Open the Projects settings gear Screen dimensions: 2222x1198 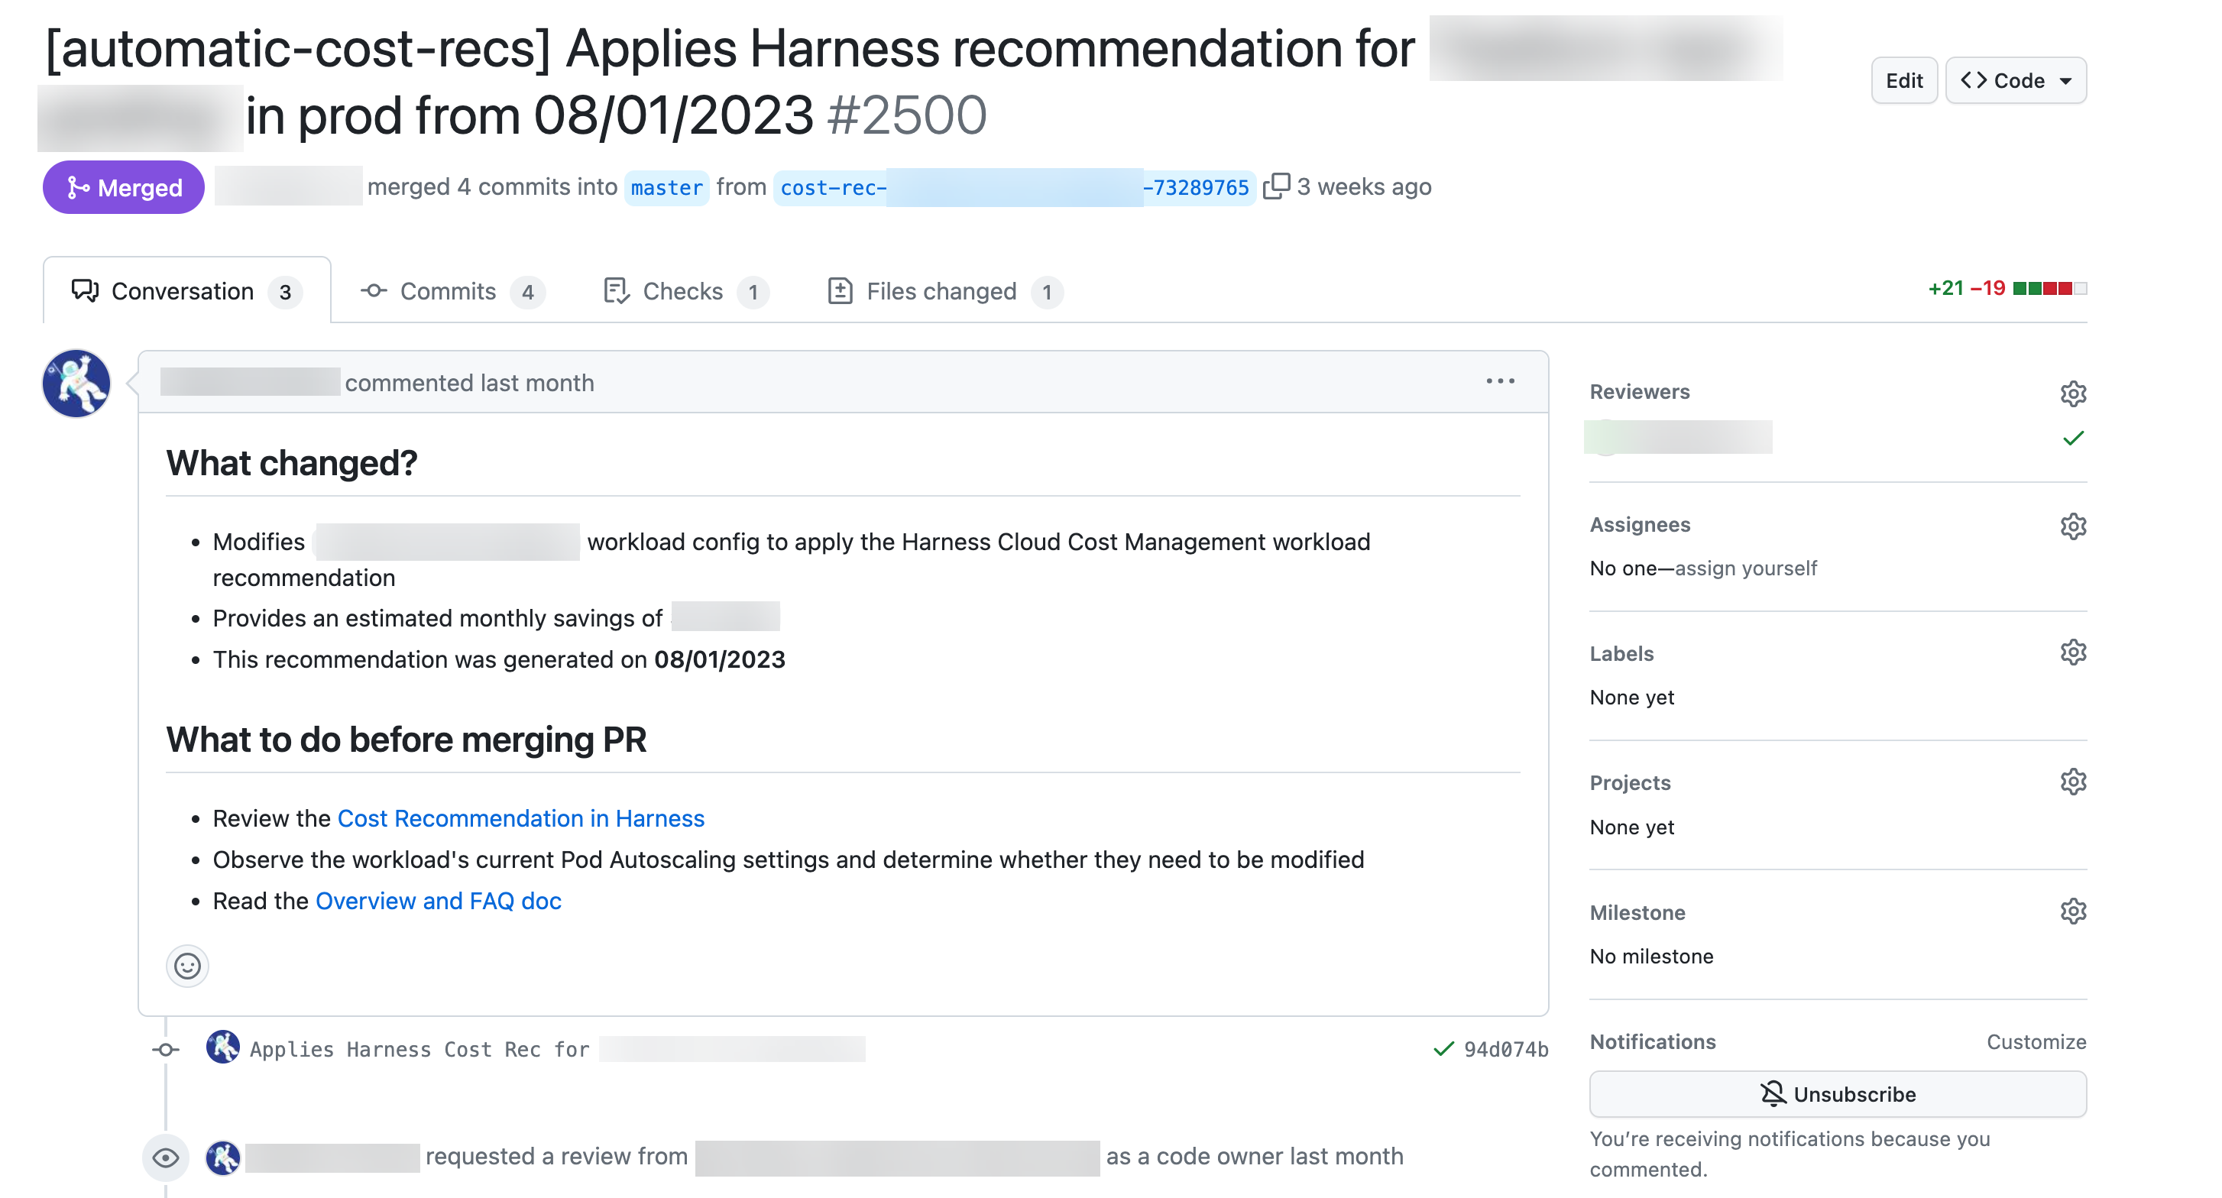click(x=2074, y=782)
